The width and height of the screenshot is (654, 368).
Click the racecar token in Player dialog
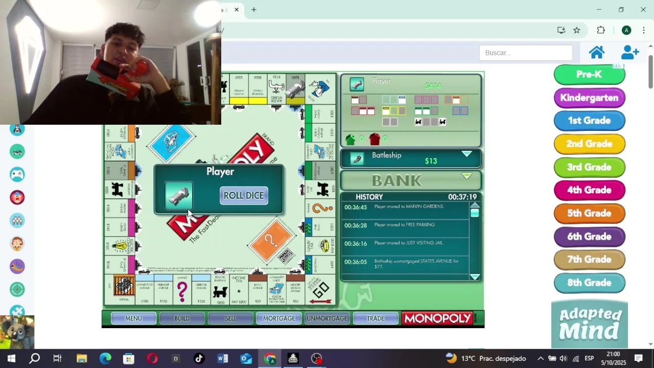pos(179,196)
